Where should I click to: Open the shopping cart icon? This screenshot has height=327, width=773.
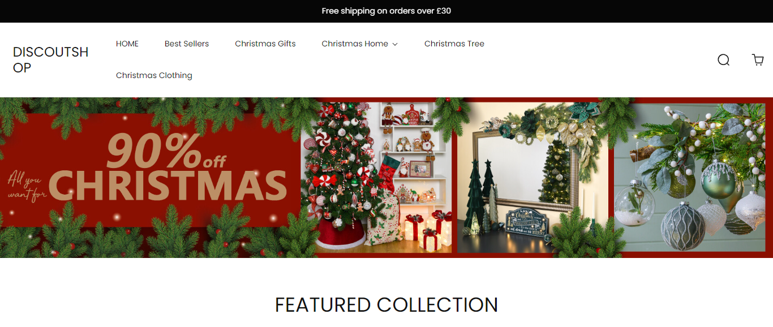[758, 60]
